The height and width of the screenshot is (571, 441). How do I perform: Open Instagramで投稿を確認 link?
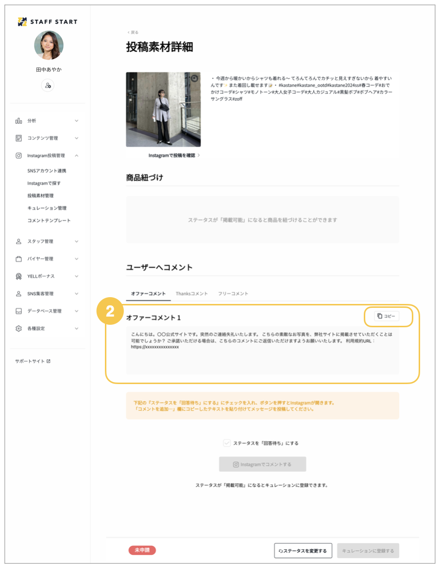[x=174, y=155]
